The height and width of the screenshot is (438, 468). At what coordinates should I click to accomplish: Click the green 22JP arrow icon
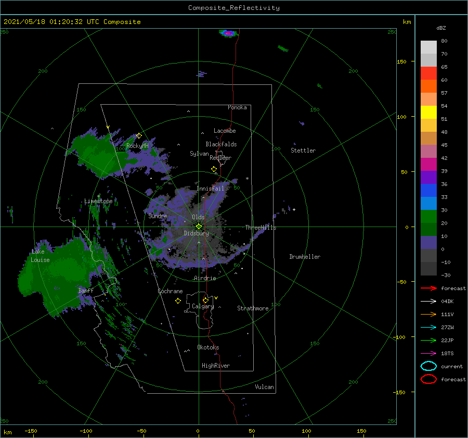(428, 340)
